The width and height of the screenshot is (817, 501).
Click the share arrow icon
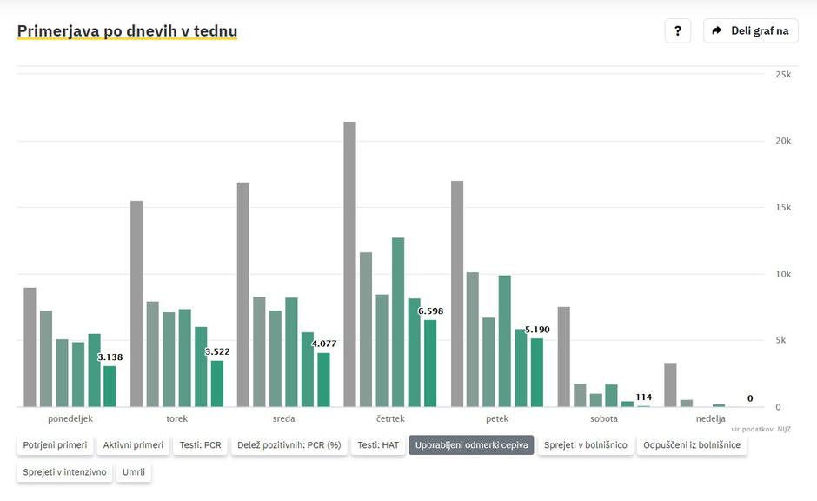[x=717, y=30]
